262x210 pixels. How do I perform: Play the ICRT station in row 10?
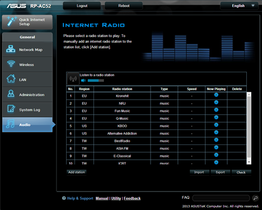[x=216, y=162]
